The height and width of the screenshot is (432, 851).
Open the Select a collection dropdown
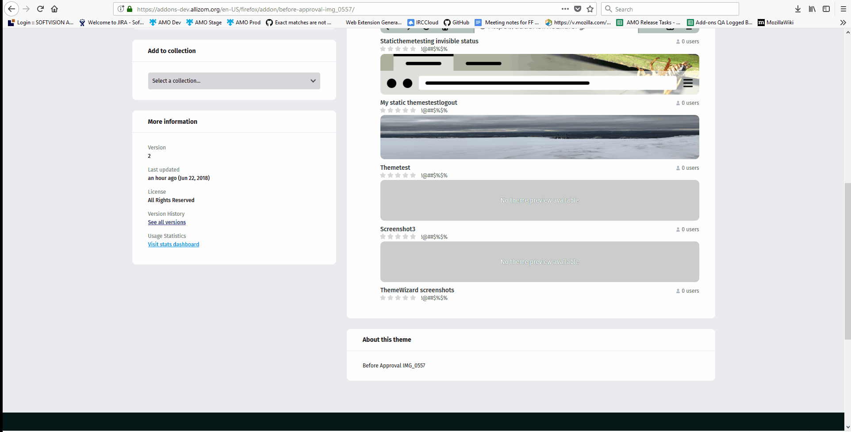point(234,81)
